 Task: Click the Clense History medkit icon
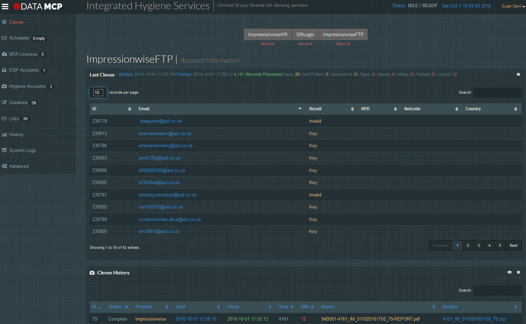pos(92,273)
